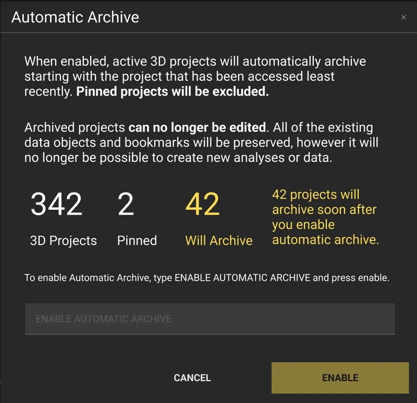417x403 pixels.
Task: Click the data objects and bookmarks line
Action: tap(201, 143)
